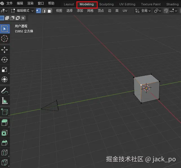Open the 视图 viewport menu

coord(59,11)
